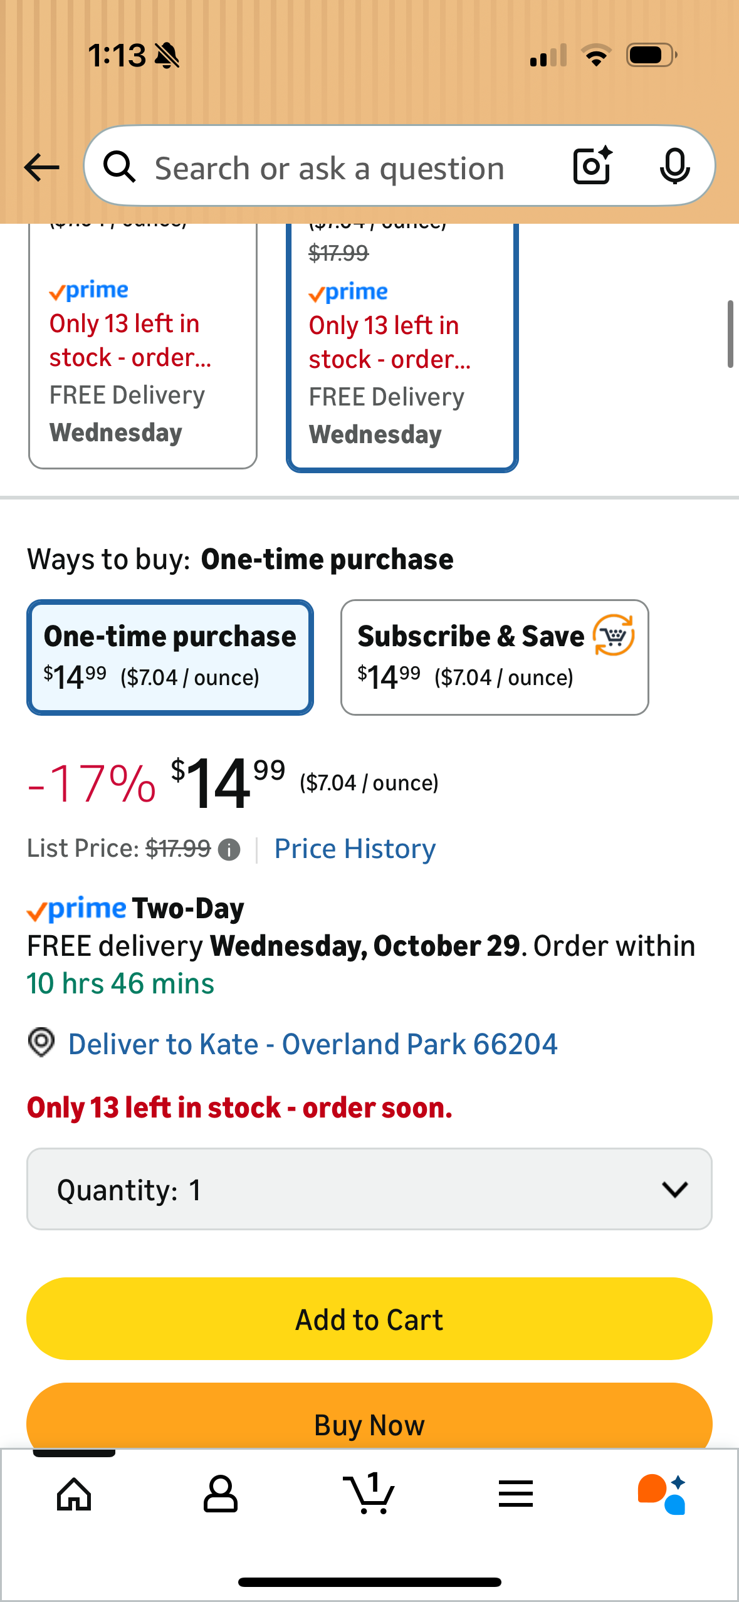This screenshot has width=739, height=1602.
Task: Select the Subscribe & Save option
Action: [494, 657]
